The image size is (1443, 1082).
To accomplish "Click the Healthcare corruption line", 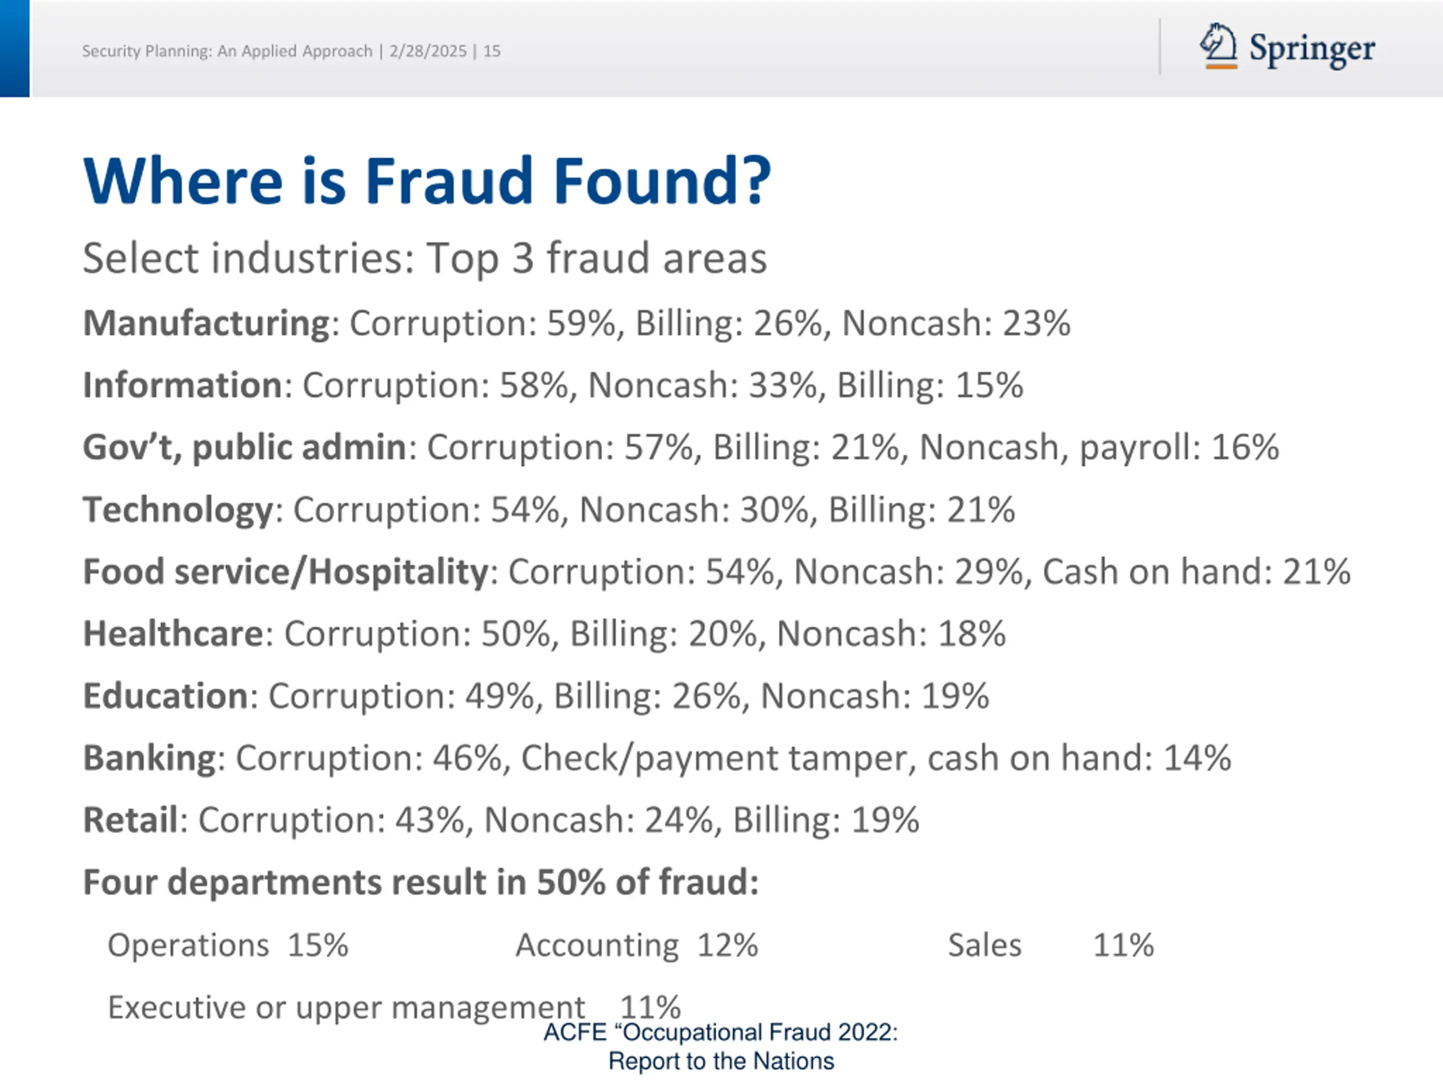I will 545,634.
